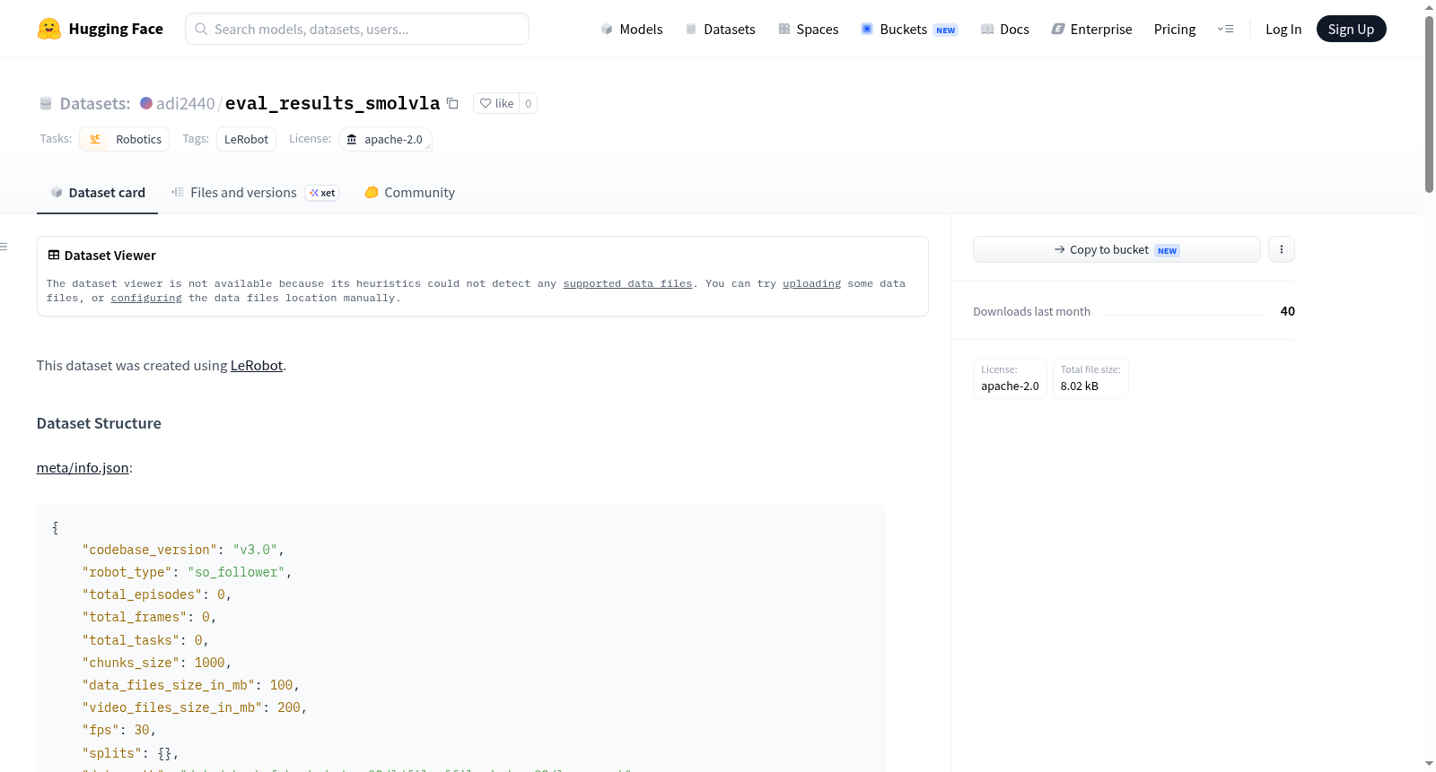Go to Spaces

(808, 29)
